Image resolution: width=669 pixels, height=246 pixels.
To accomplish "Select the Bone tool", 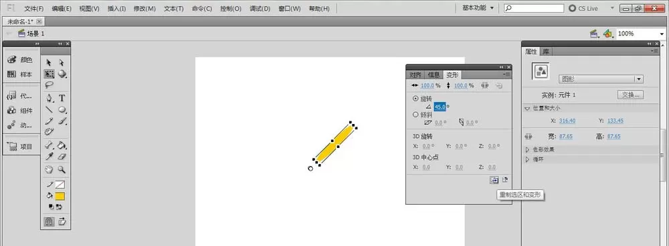I will (x=49, y=145).
